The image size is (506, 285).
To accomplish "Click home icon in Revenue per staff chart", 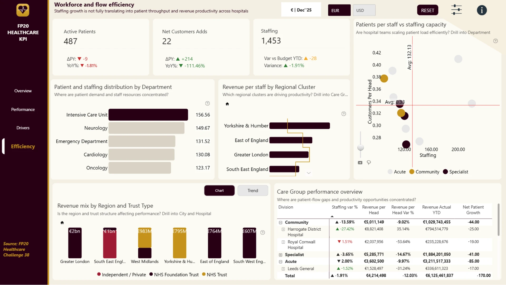I will (227, 104).
